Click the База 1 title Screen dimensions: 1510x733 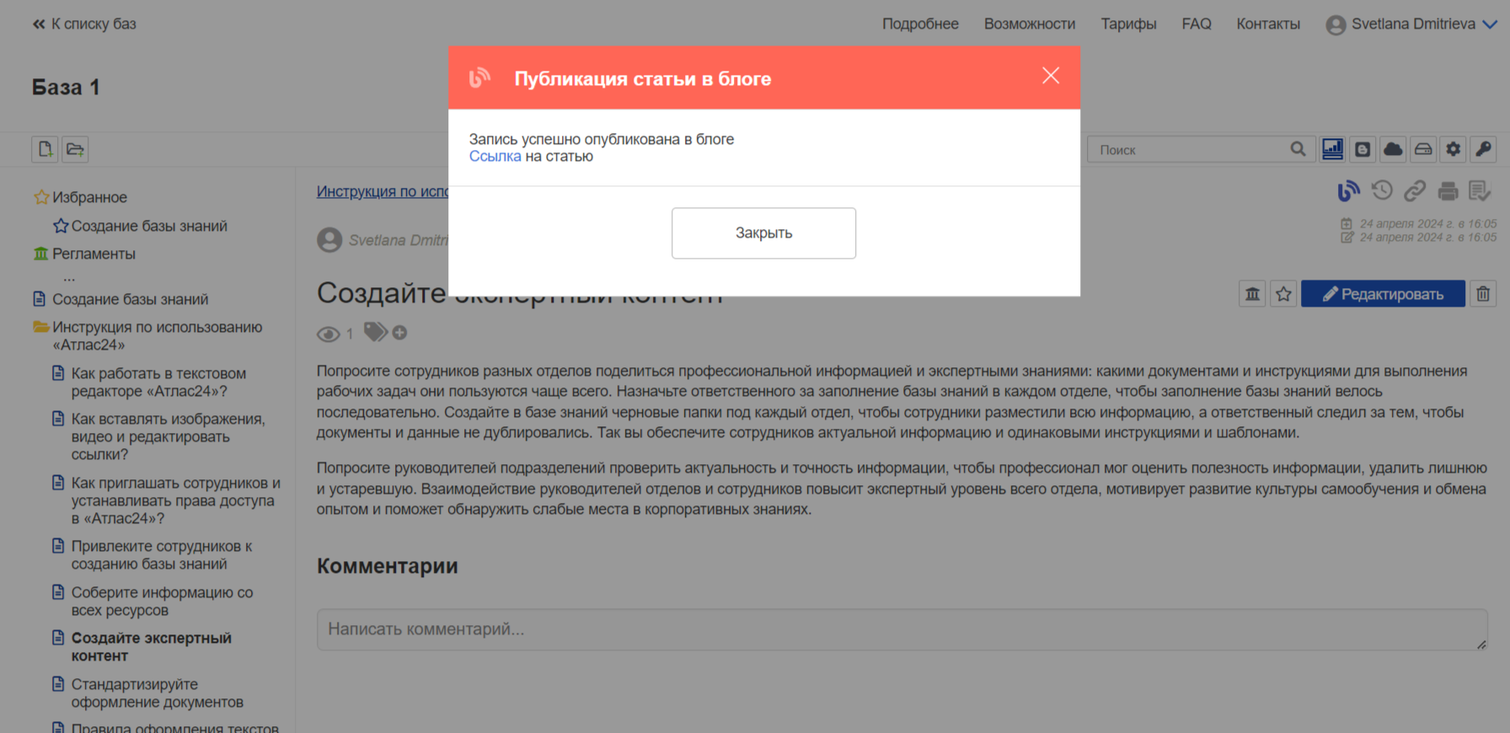click(66, 87)
